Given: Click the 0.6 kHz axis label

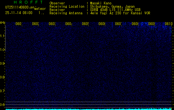Looking at the screenshot, I should [x=2, y=105].
